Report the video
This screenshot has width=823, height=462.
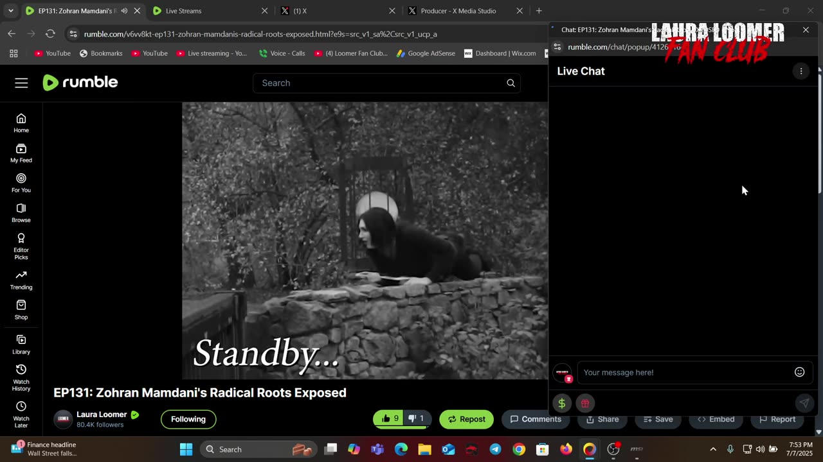click(x=777, y=419)
